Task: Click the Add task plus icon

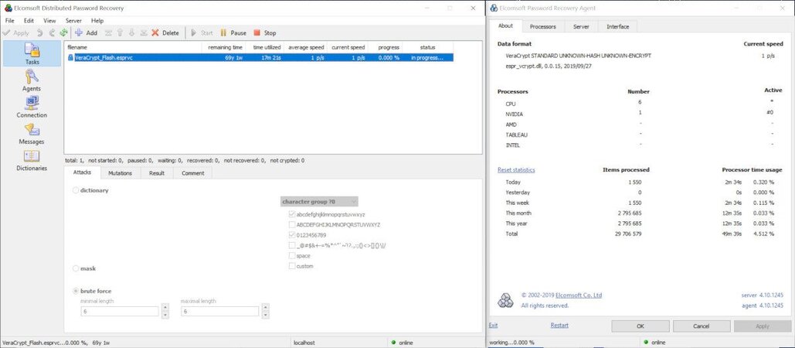Action: [86, 33]
